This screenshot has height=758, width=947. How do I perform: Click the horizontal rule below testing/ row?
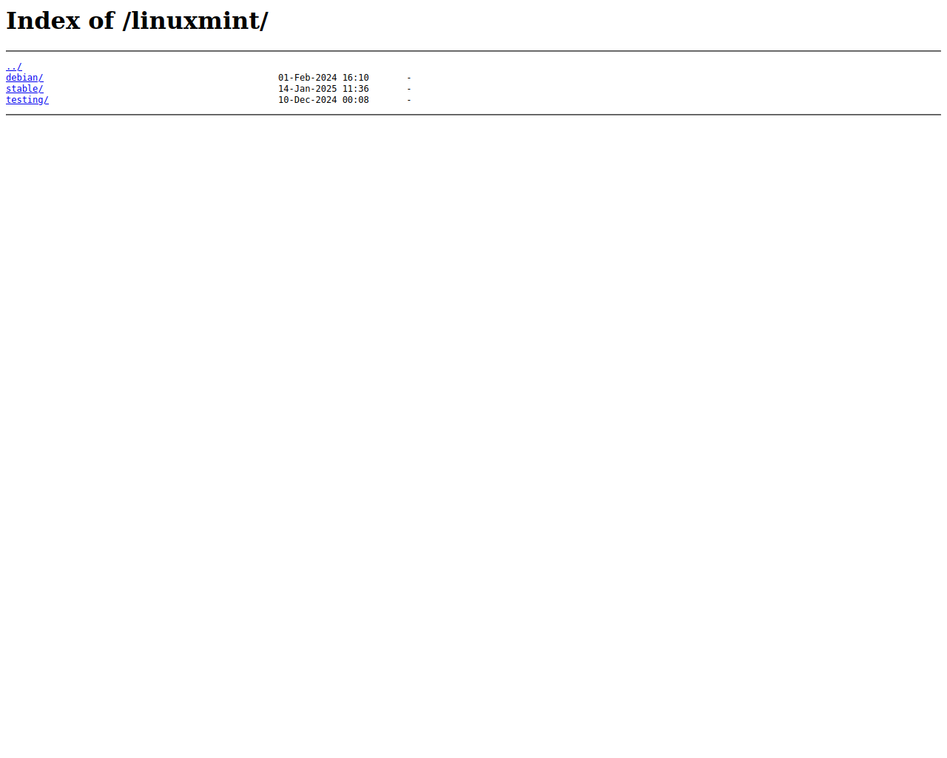coord(473,115)
